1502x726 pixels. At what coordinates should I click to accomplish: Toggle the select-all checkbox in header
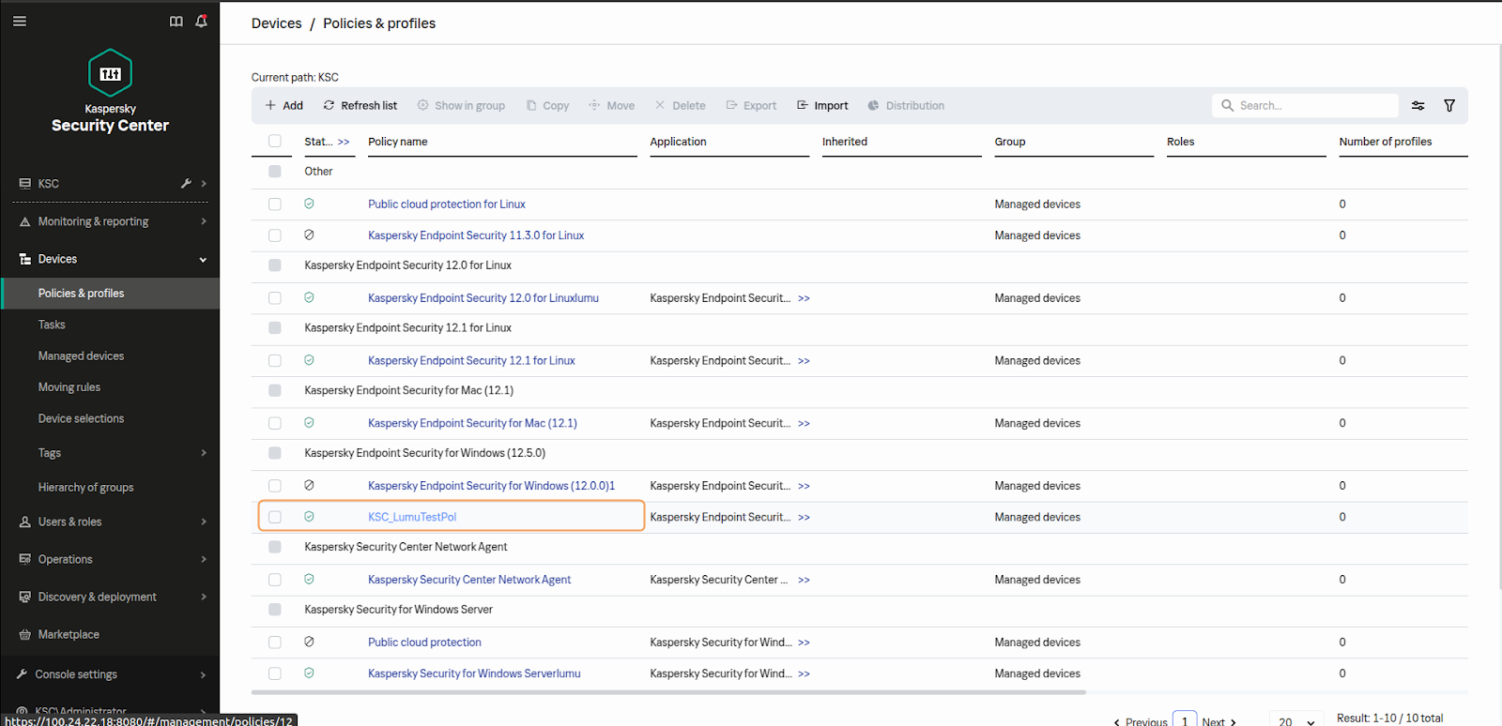click(275, 142)
